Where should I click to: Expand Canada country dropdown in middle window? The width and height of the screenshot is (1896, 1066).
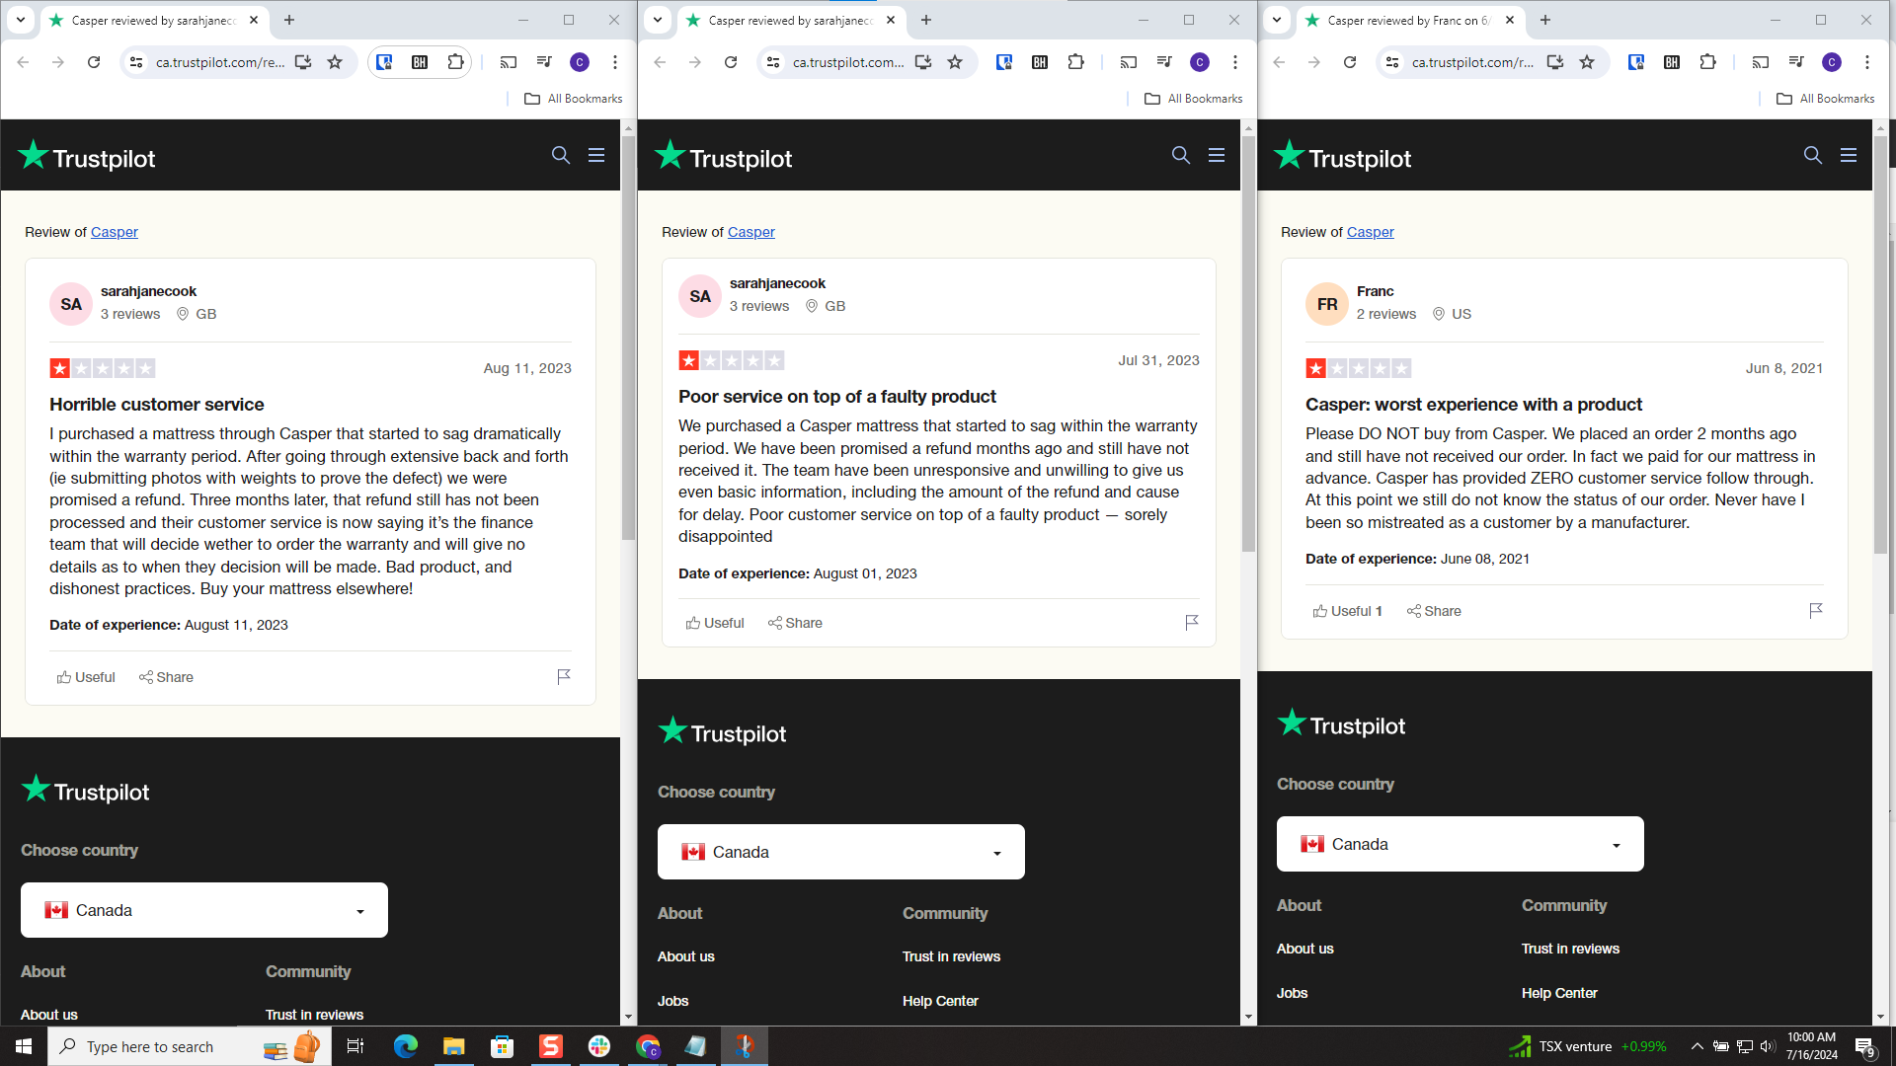coord(841,852)
